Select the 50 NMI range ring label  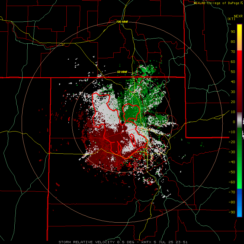coord(122,72)
